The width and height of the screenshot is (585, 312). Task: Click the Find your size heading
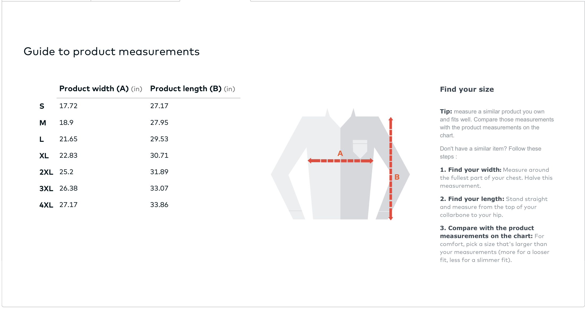coord(467,89)
